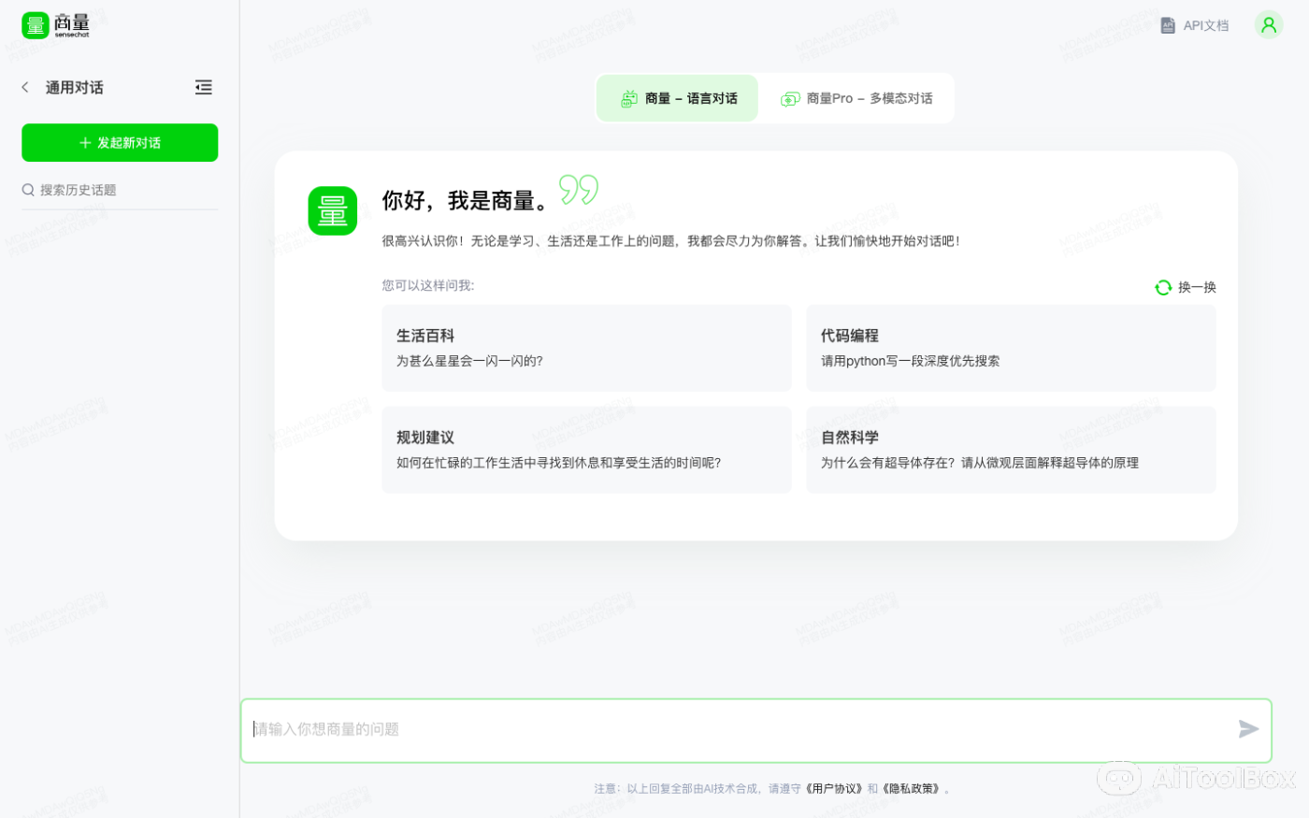Click the 商量 sensechat logo
The height and width of the screenshot is (818, 1309).
coord(55,25)
